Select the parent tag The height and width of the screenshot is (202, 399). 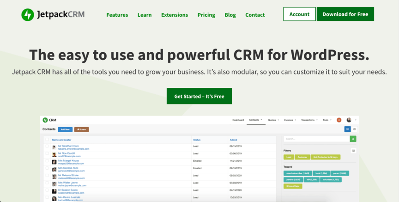pos(340,173)
